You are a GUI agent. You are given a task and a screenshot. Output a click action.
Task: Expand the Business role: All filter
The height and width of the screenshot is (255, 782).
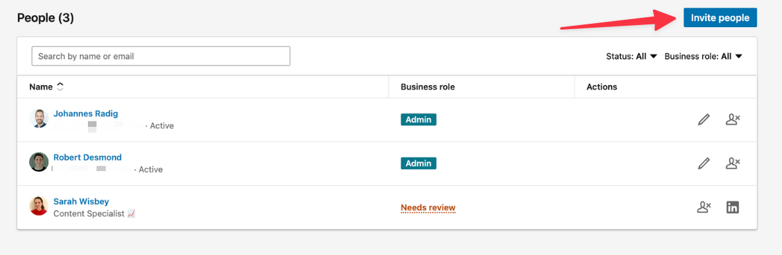(x=704, y=56)
